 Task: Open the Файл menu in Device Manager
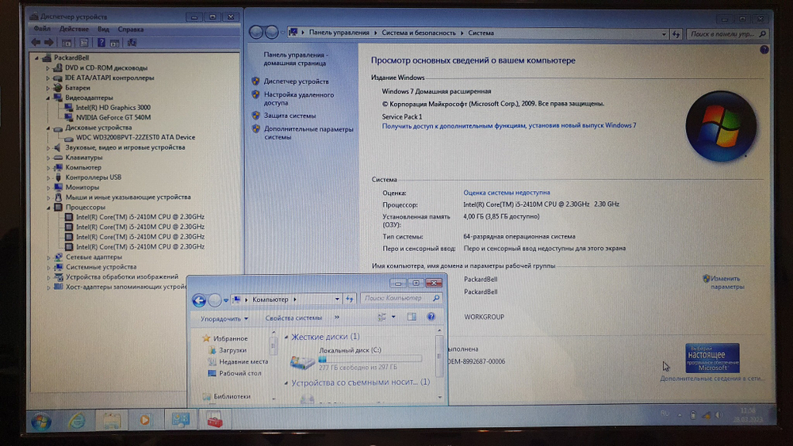click(x=42, y=29)
